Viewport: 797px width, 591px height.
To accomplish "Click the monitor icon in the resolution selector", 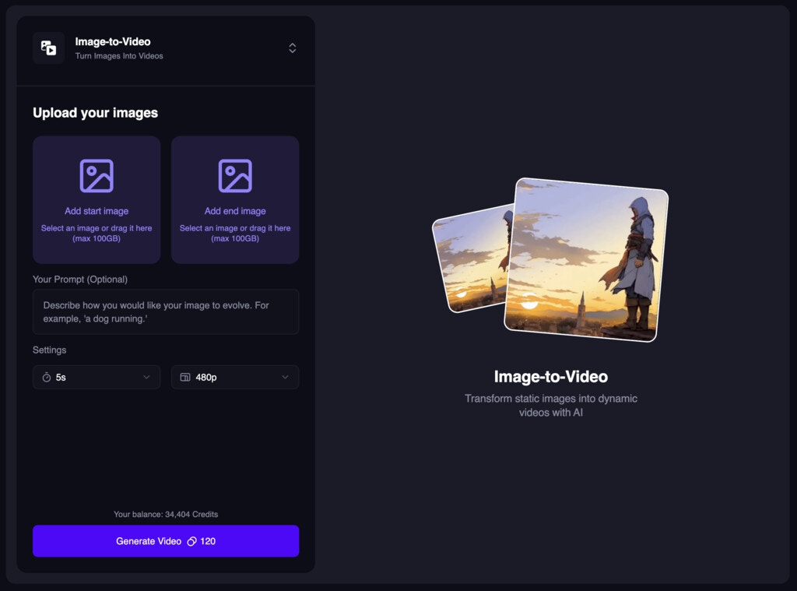I will [x=184, y=377].
